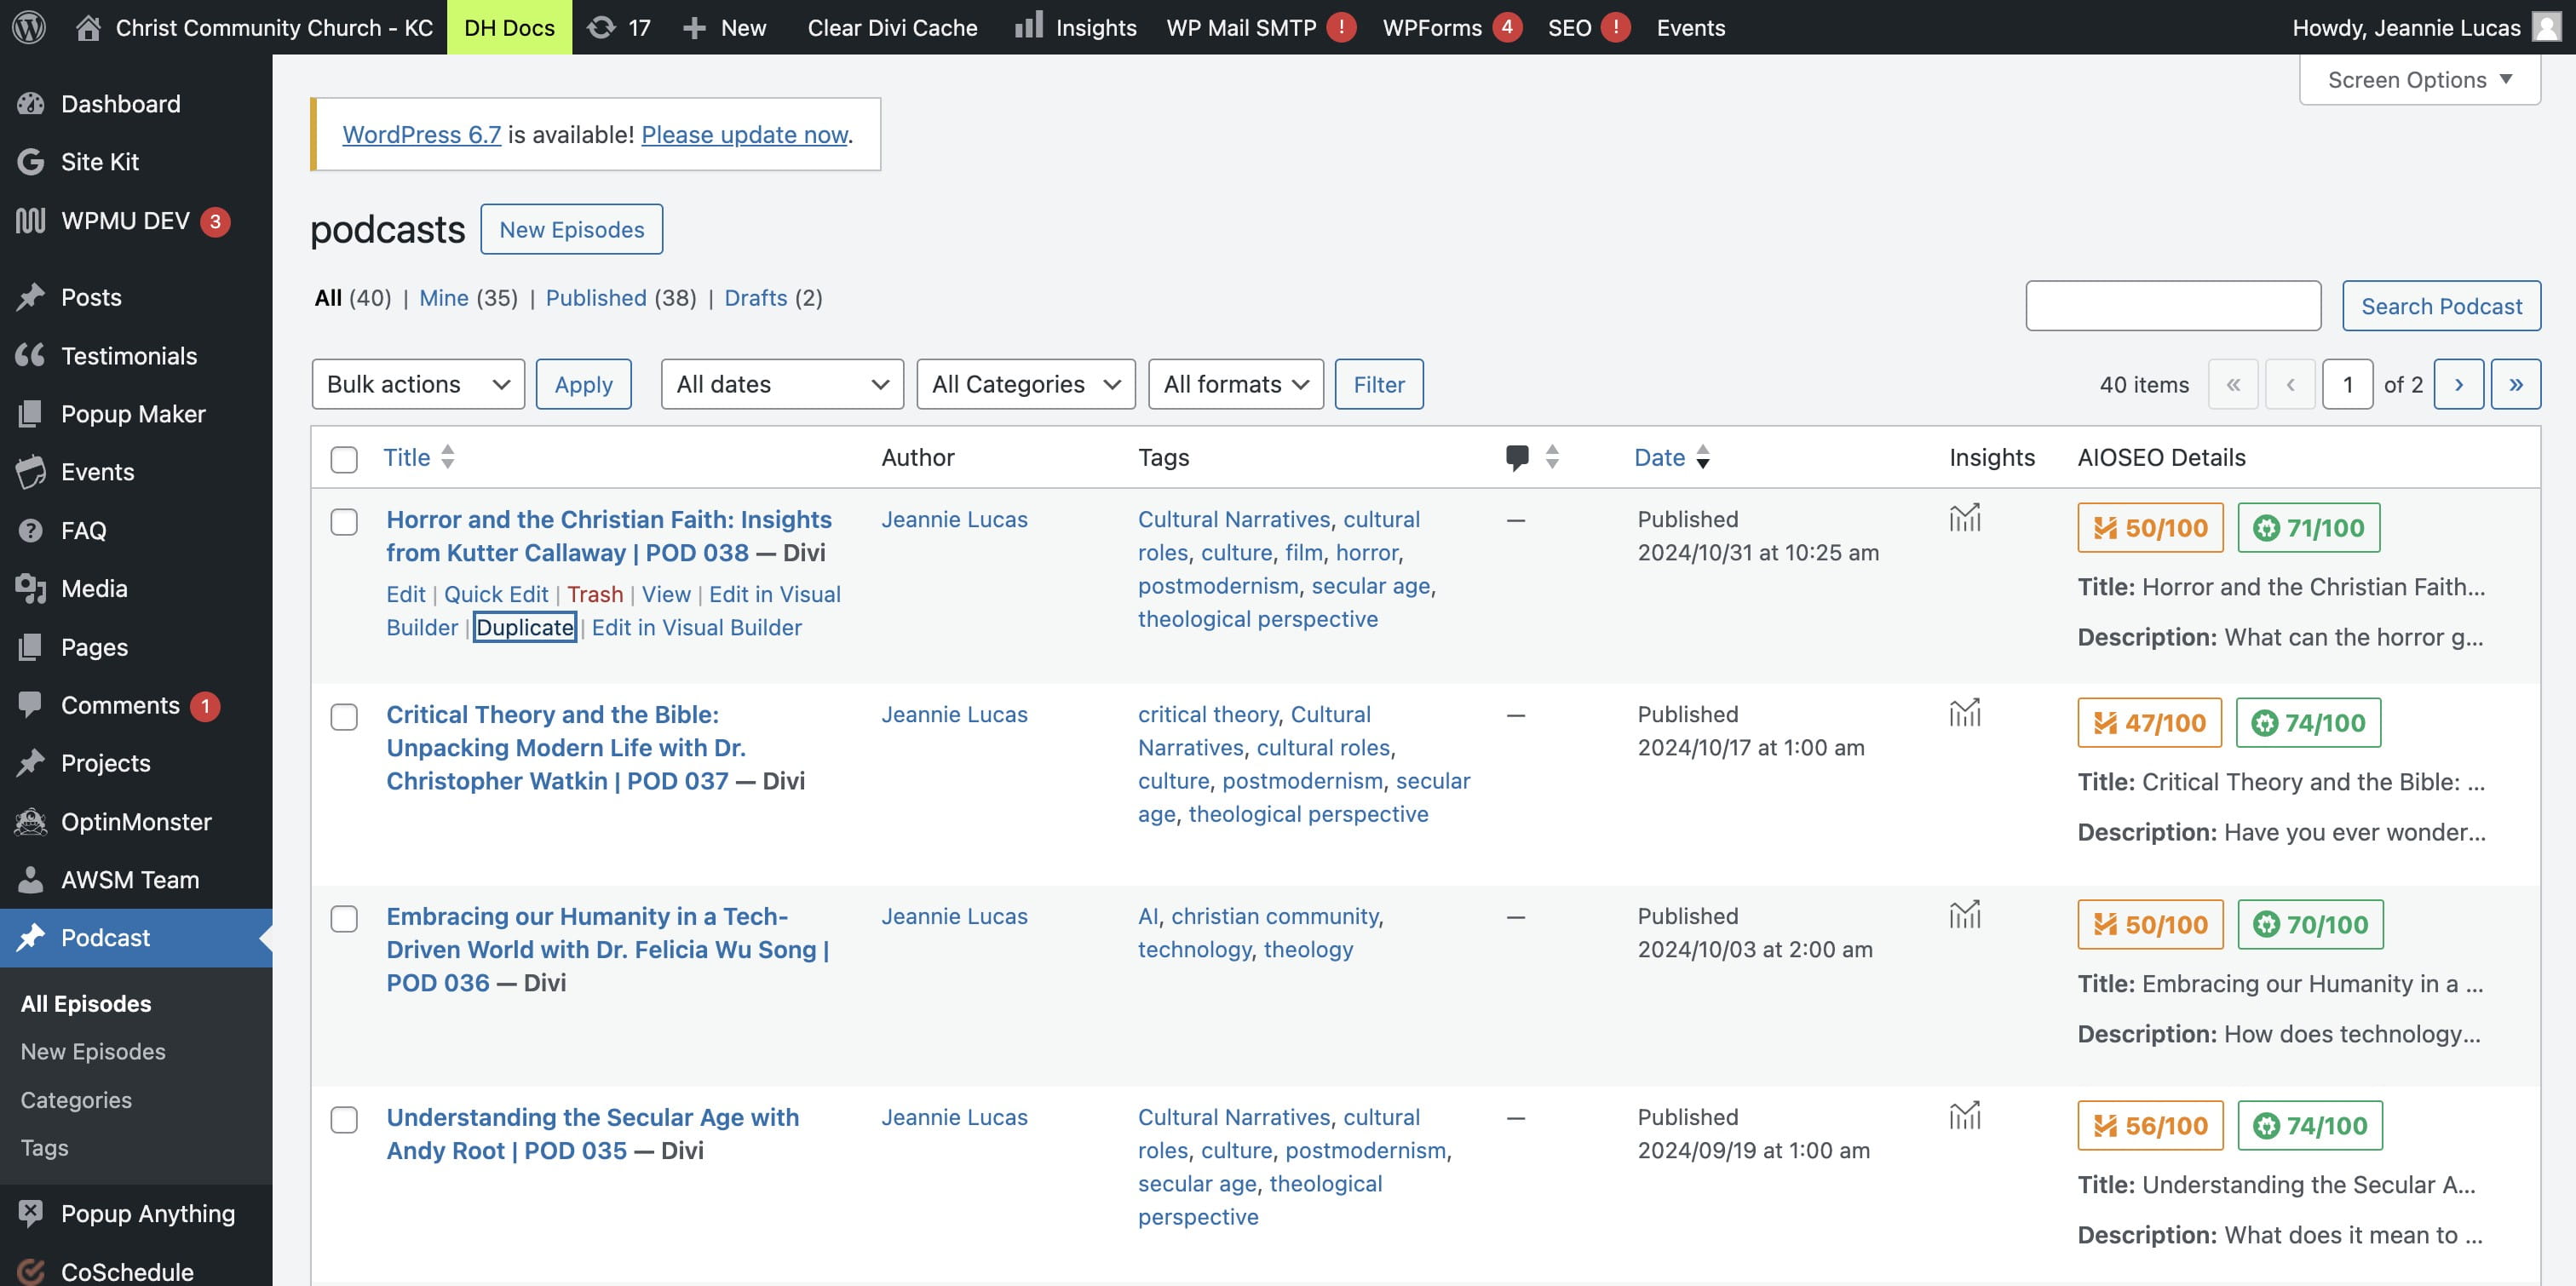Focus the current page number field
This screenshot has height=1286, width=2576.
point(2347,384)
